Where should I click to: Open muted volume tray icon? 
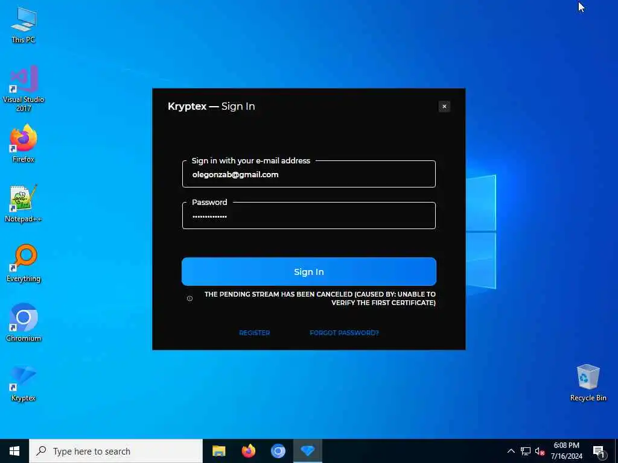pyautogui.click(x=540, y=451)
